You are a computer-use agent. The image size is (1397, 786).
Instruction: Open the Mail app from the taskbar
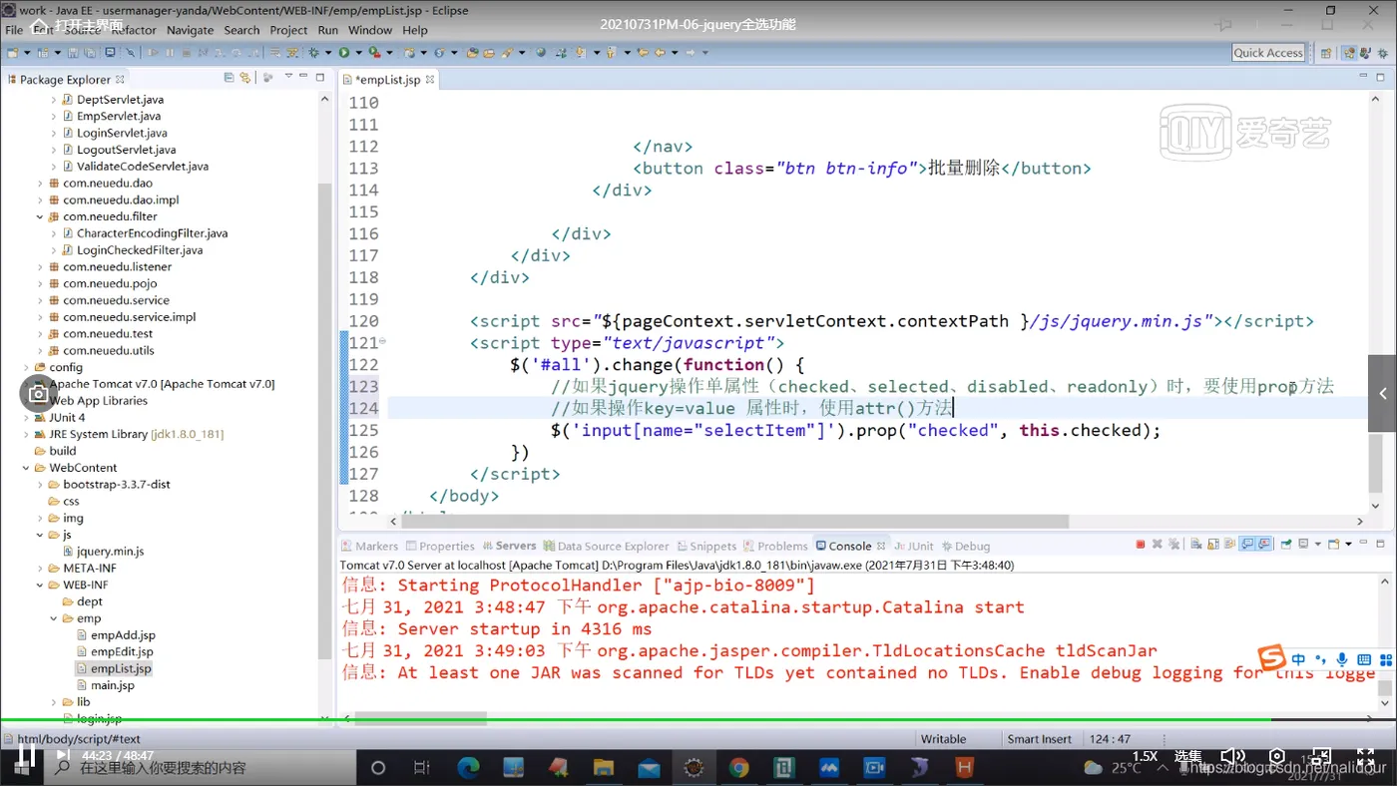(648, 767)
